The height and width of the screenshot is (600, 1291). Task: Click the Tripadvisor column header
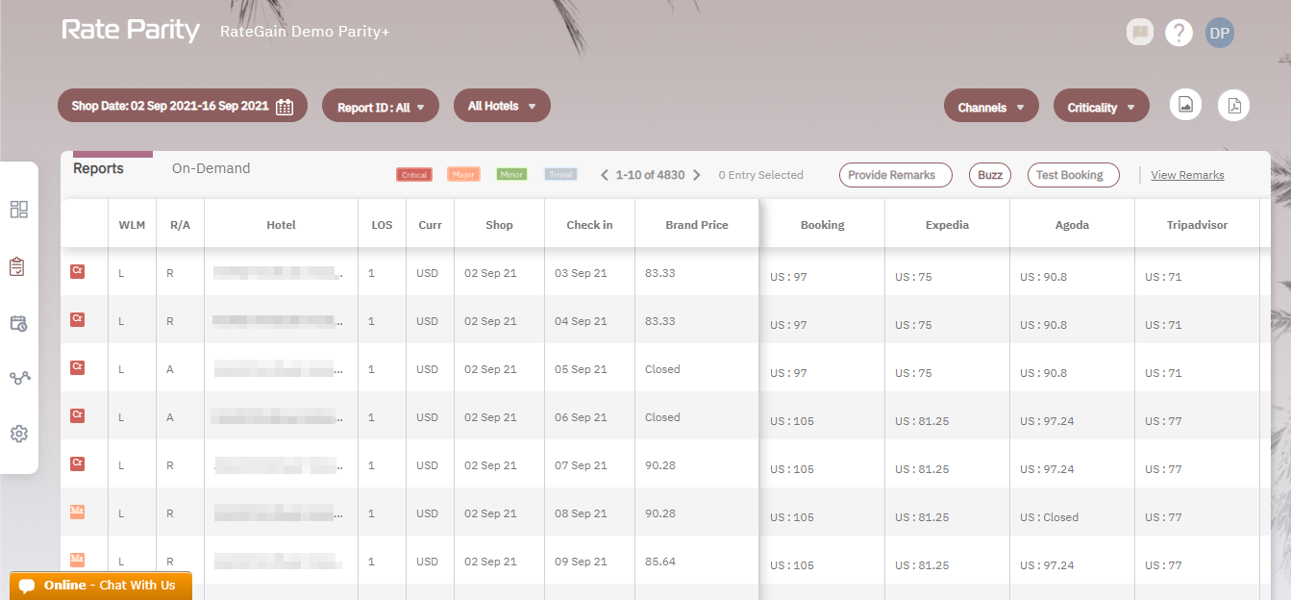click(1197, 225)
